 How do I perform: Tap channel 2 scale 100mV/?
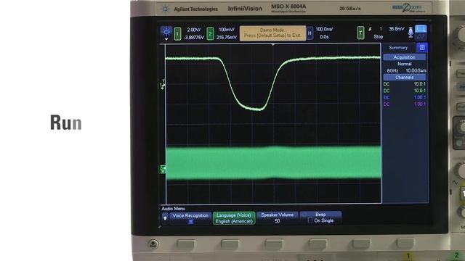[227, 30]
